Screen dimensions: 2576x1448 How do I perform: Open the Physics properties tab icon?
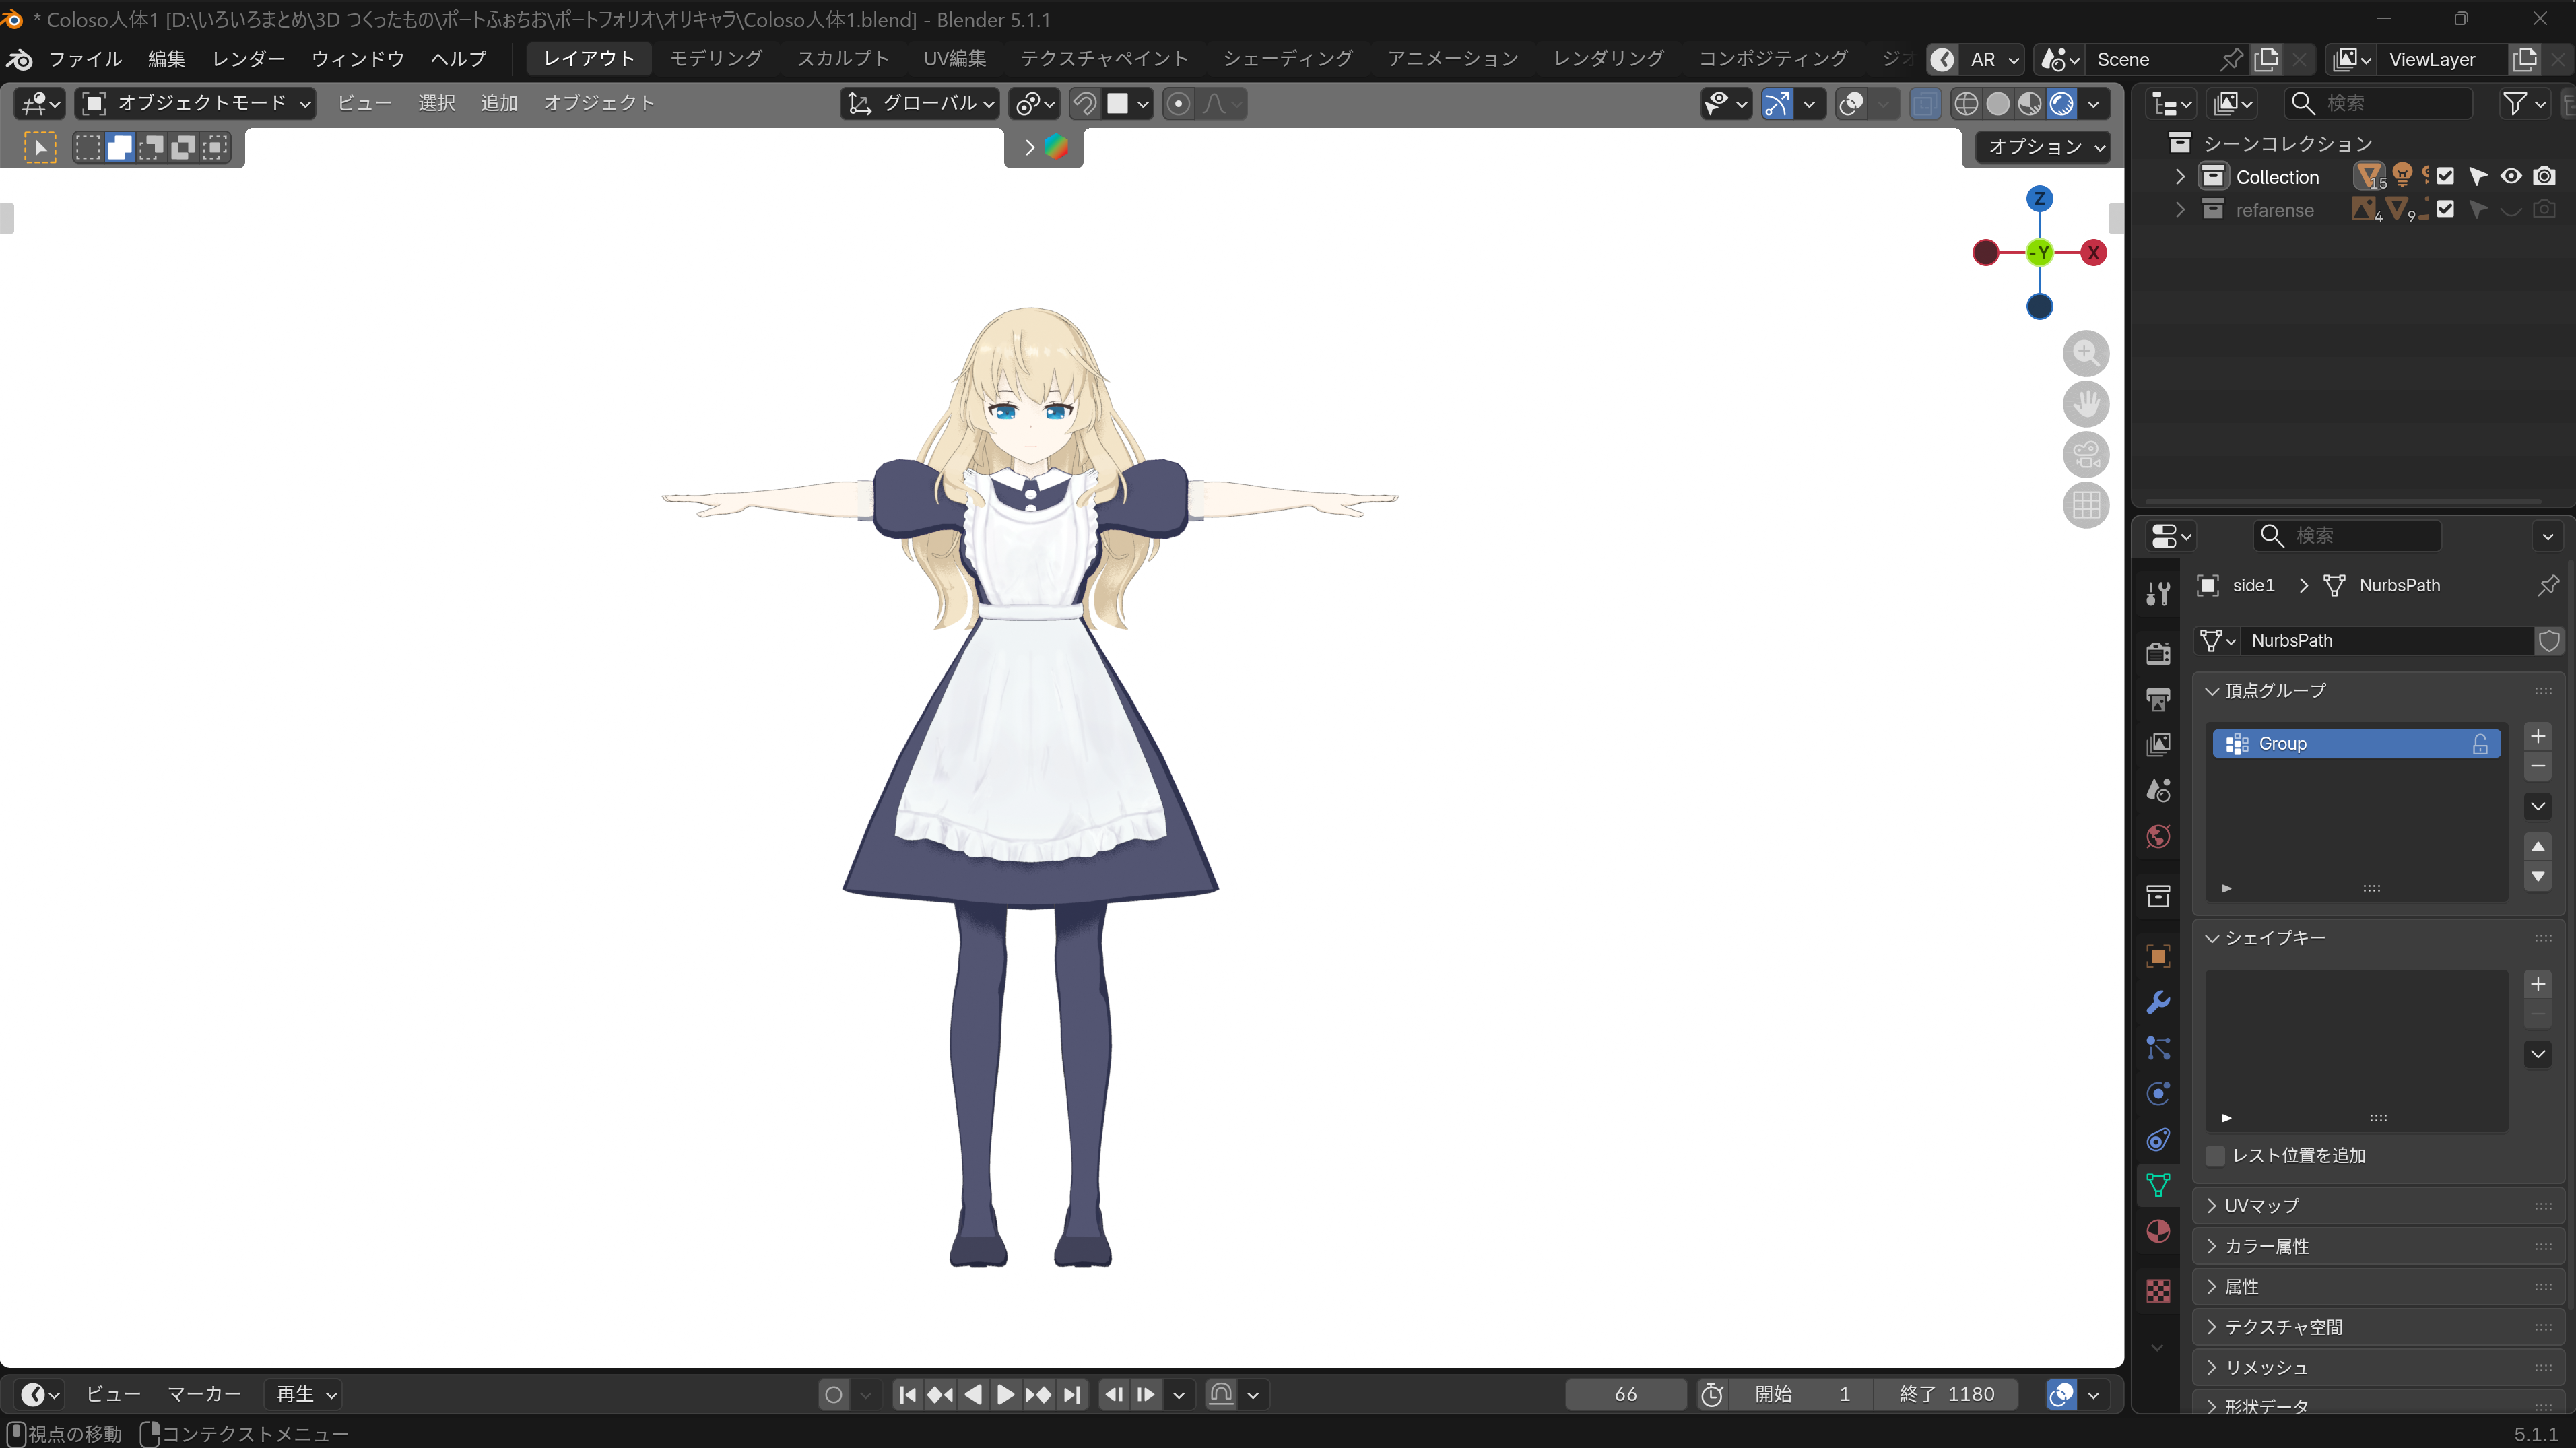pyautogui.click(x=2158, y=1093)
